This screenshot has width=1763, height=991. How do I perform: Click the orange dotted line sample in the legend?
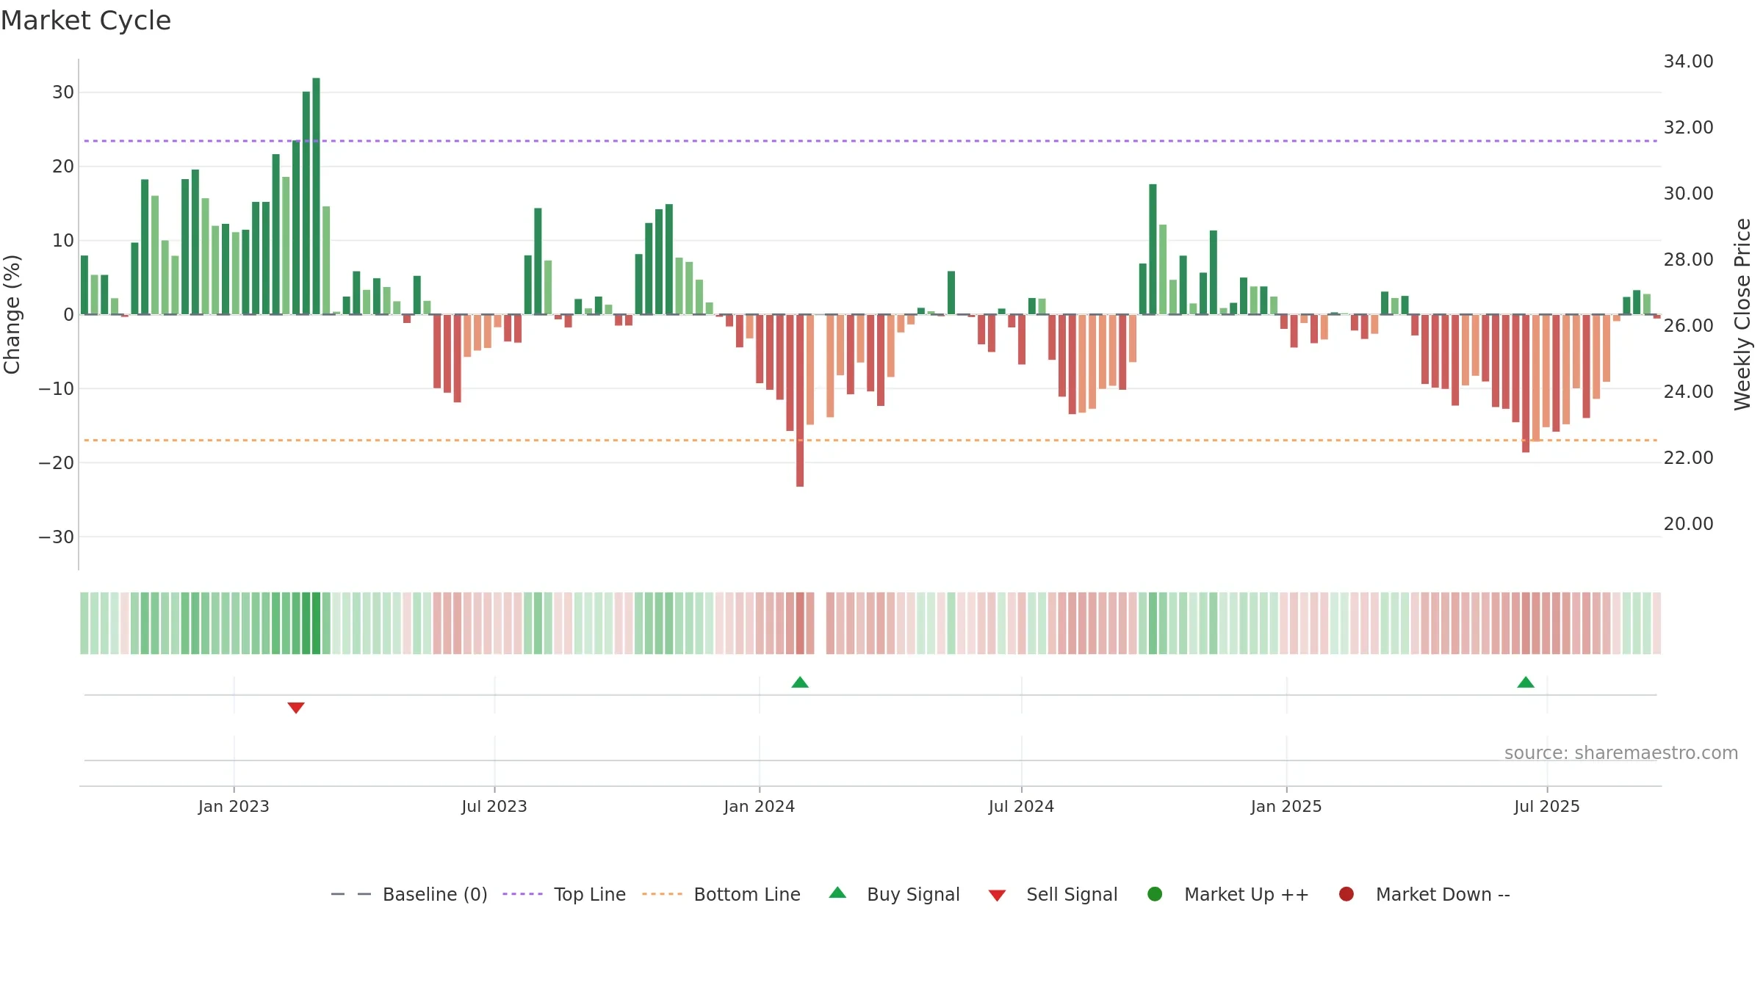click(662, 894)
